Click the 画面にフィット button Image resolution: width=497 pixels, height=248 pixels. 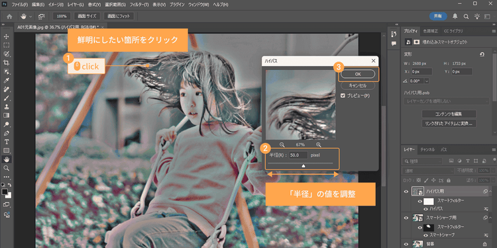(x=119, y=16)
